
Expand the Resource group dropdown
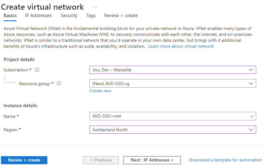coord(173,84)
